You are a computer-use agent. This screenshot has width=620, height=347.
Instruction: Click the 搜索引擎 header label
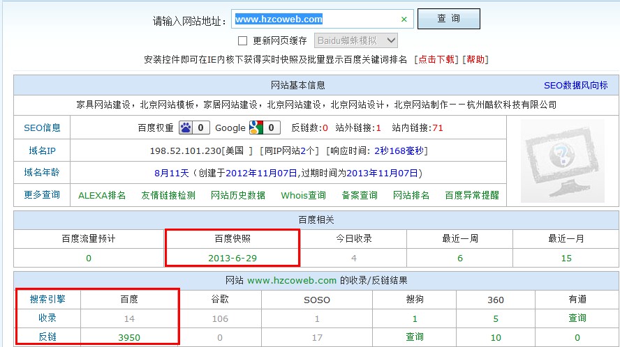(x=47, y=299)
